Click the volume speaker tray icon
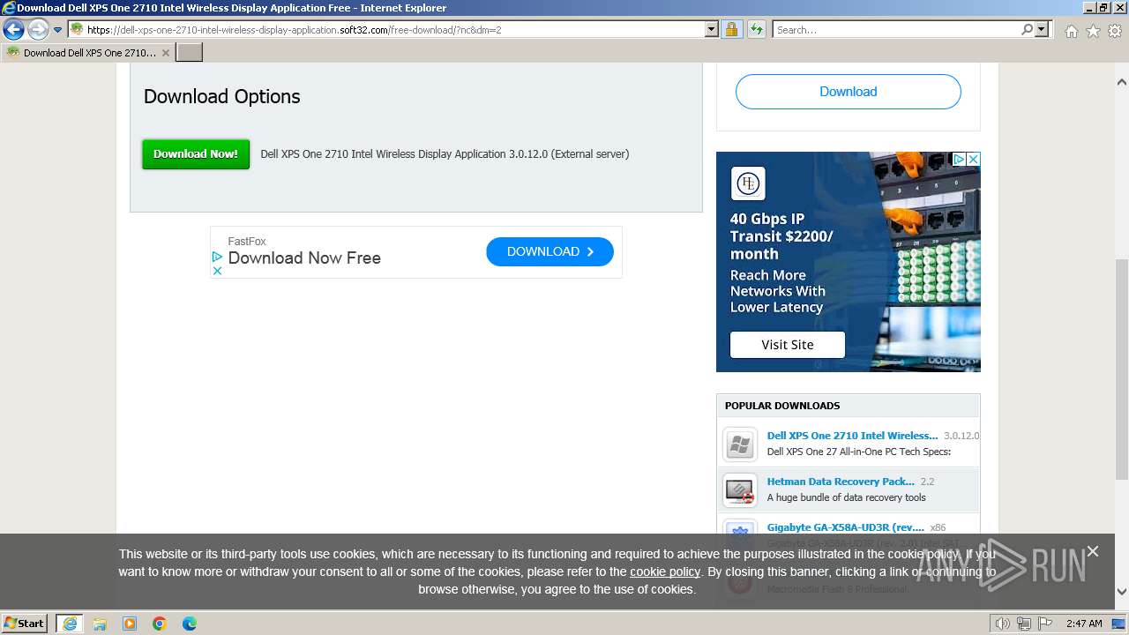The width and height of the screenshot is (1129, 635). click(x=1004, y=624)
